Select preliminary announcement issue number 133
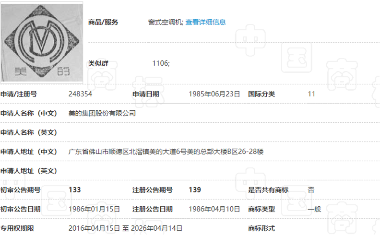 tap(75, 190)
